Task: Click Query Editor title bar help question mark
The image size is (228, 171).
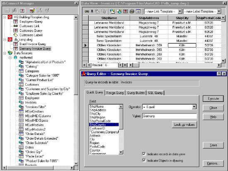Action: coord(219,74)
